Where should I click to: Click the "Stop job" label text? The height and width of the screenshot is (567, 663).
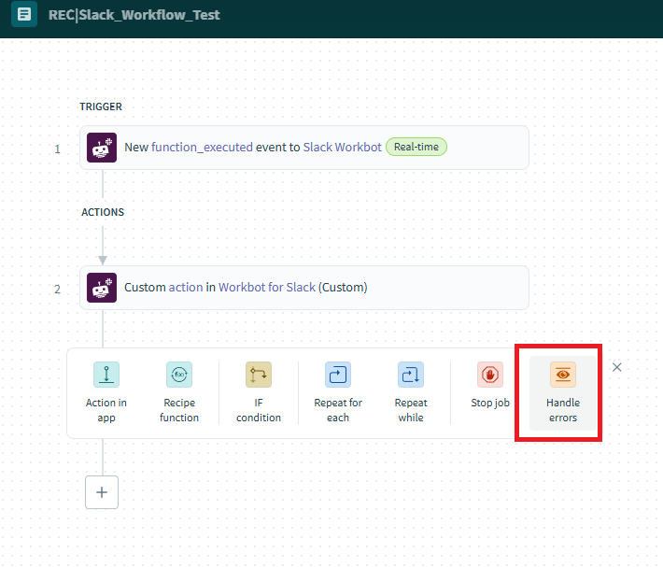(490, 403)
